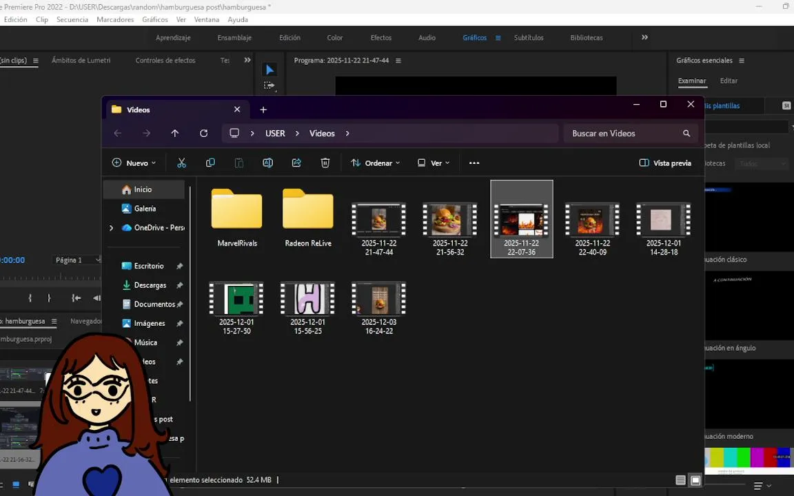This screenshot has width=794, height=496.
Task: Click USER in the Explorer address bar
Action: (276, 134)
